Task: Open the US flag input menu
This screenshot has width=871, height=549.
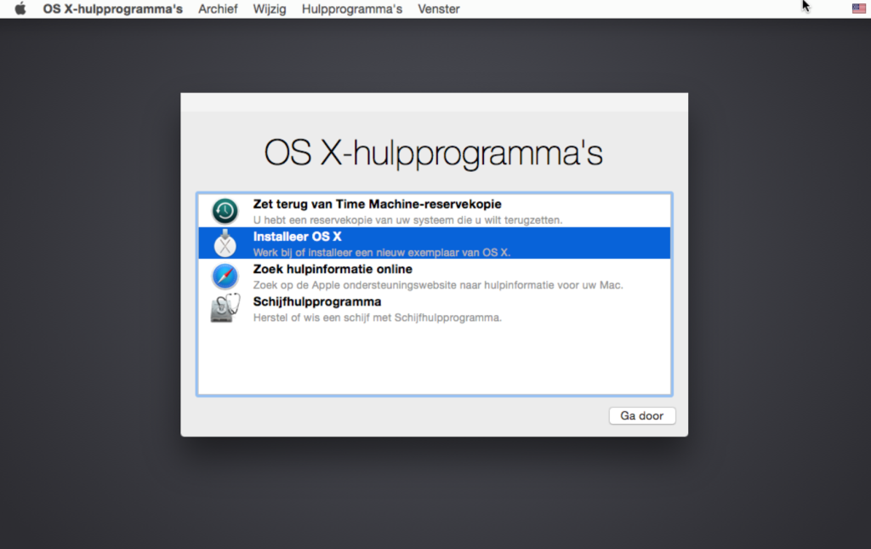Action: click(x=859, y=9)
